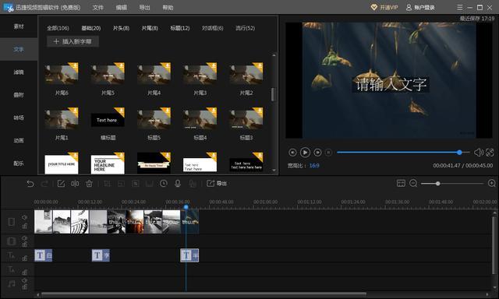Filter templates by 基础(20)

tap(91, 28)
